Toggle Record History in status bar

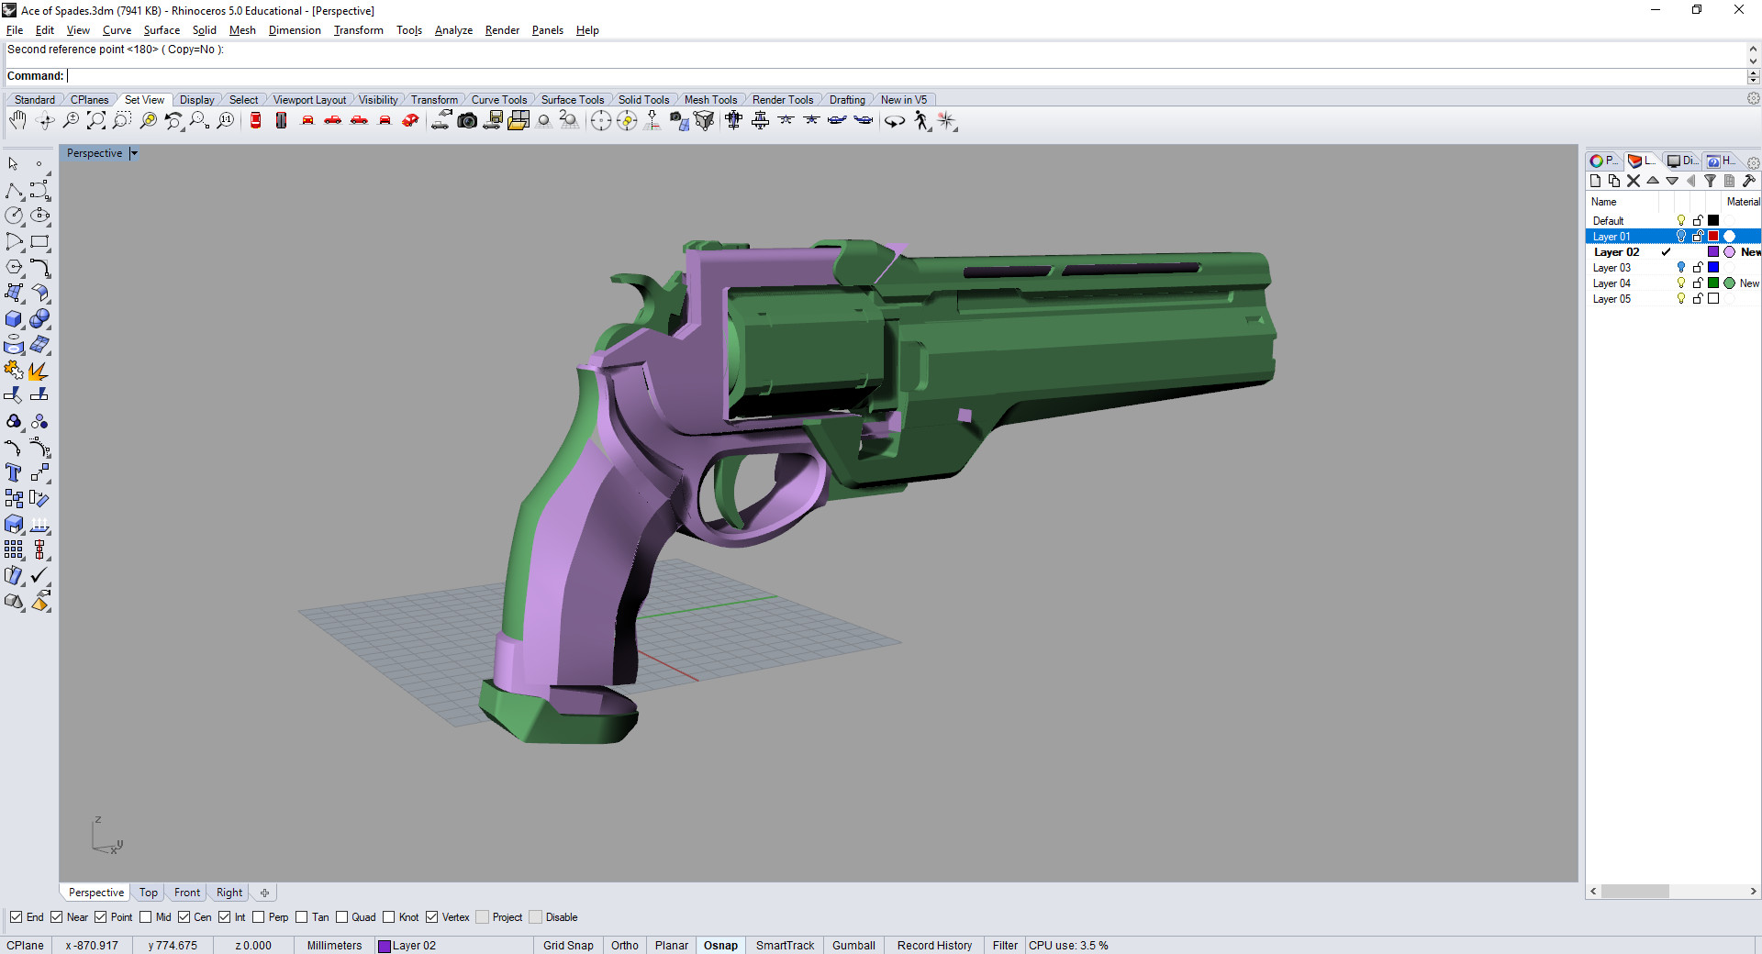click(x=934, y=946)
